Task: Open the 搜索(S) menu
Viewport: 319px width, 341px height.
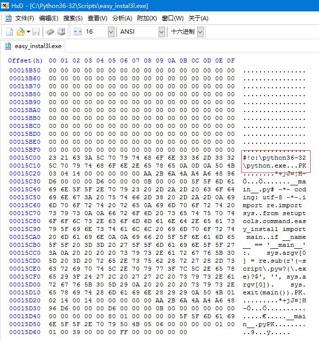Action: pos(73,18)
